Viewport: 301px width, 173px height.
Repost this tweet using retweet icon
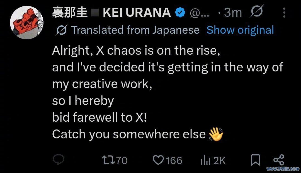108,160
